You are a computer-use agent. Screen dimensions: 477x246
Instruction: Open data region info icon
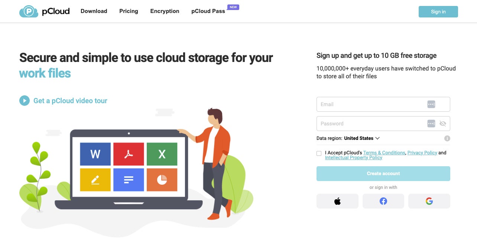(447, 138)
